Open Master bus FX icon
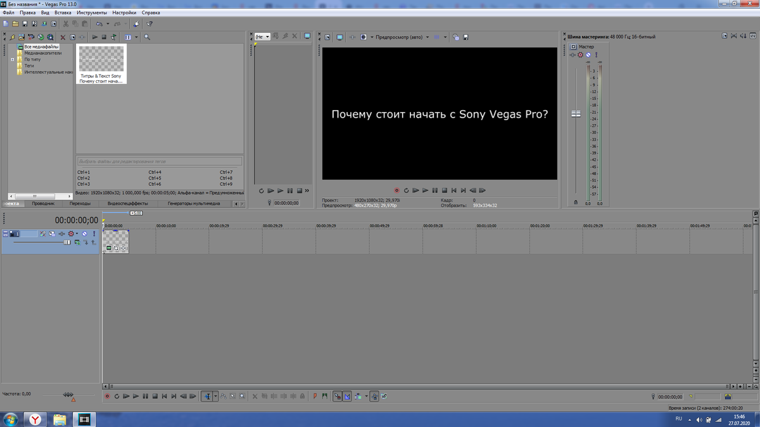 click(573, 55)
